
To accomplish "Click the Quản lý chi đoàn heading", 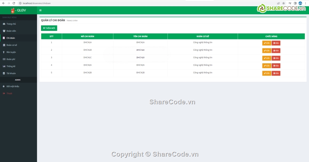I will coord(53,20).
